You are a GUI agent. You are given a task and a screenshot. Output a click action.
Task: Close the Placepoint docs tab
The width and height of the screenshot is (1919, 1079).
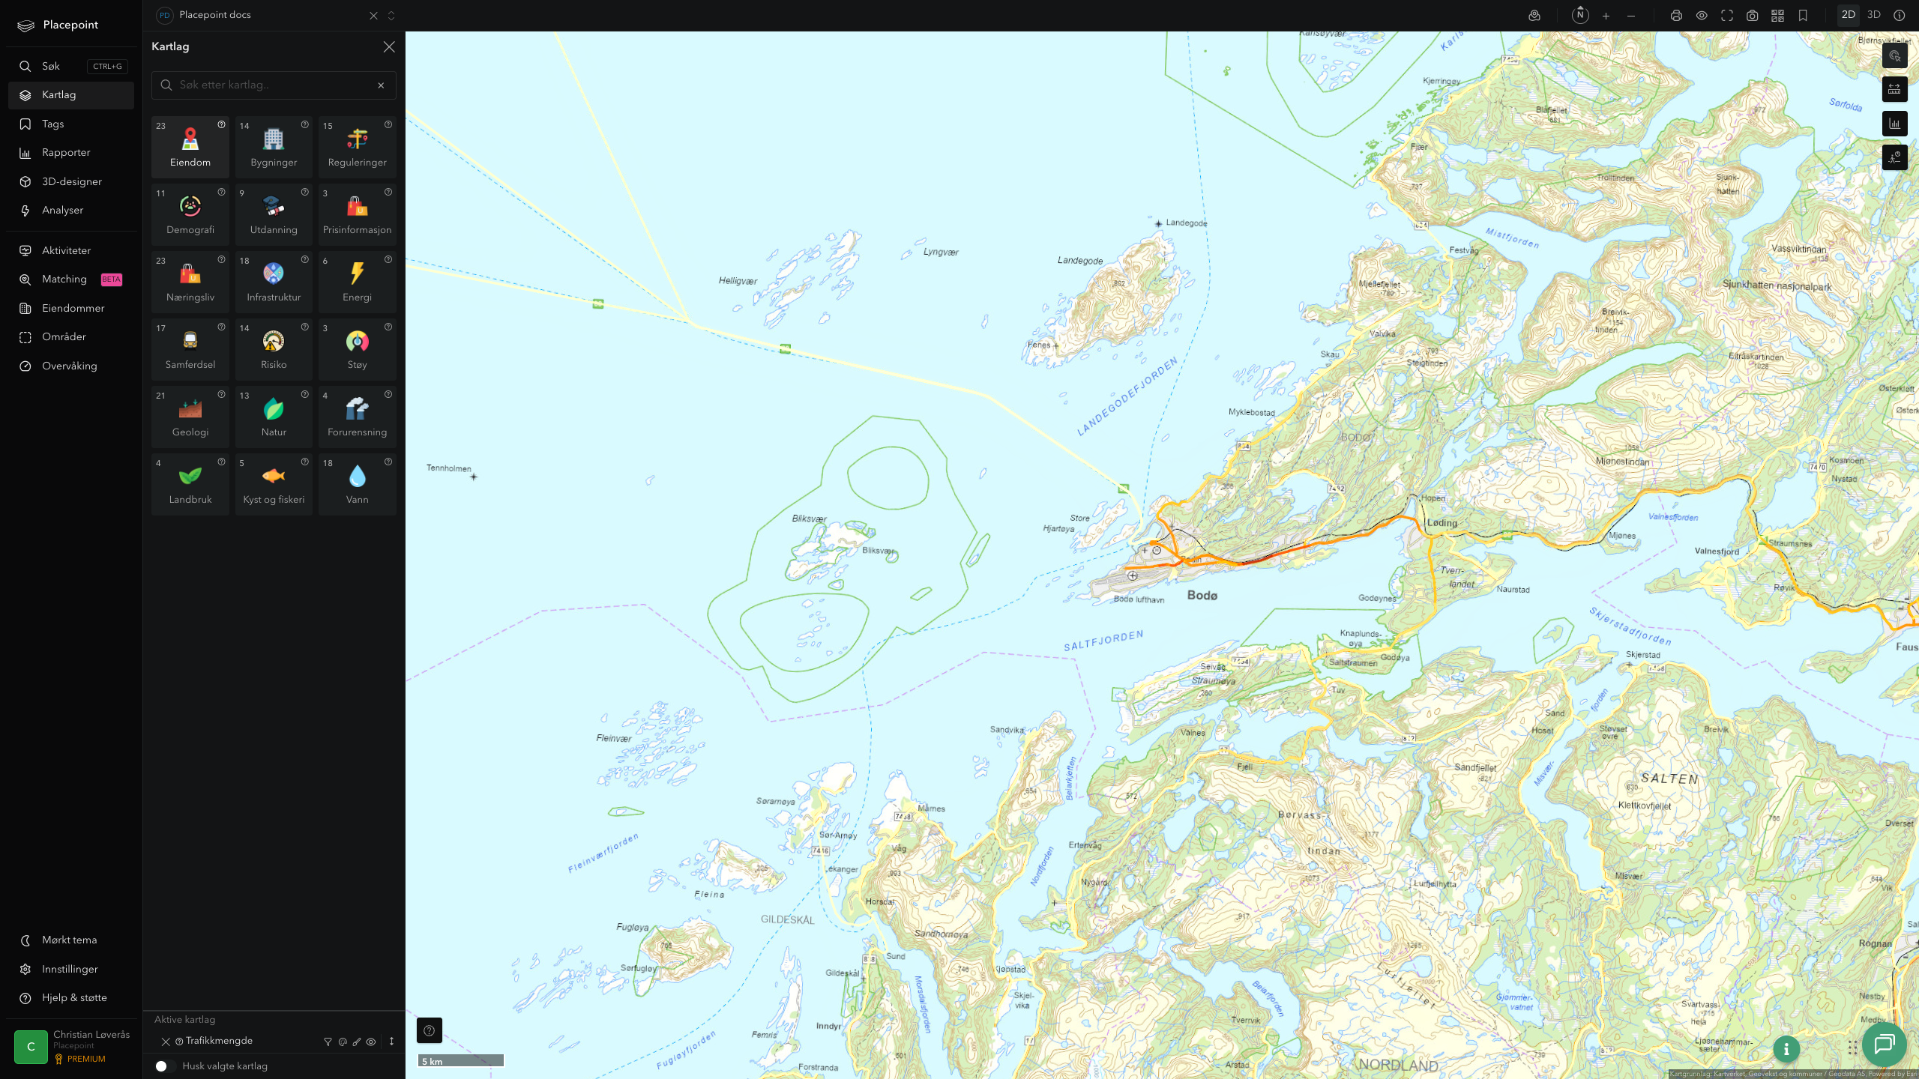[373, 16]
